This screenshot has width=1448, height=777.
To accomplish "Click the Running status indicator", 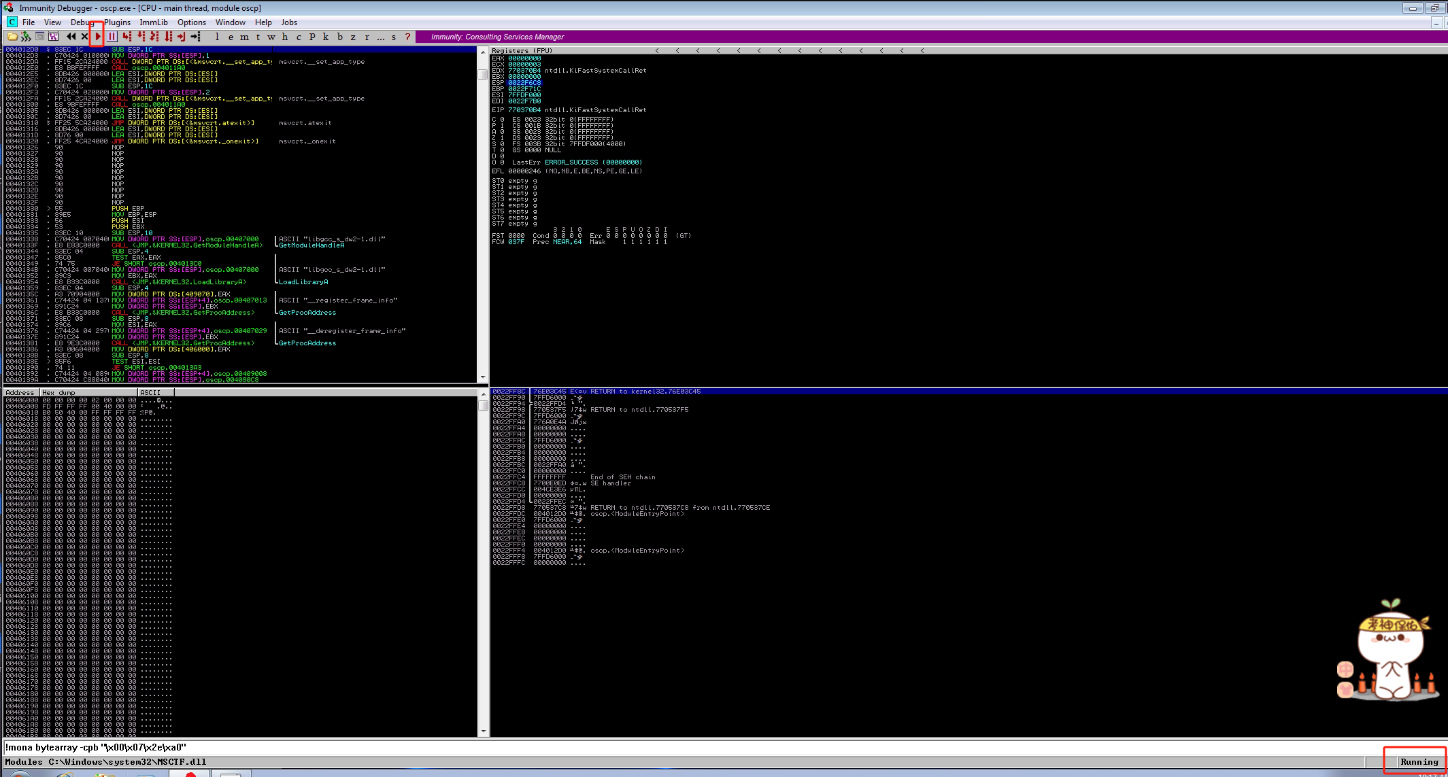I will coord(1419,762).
